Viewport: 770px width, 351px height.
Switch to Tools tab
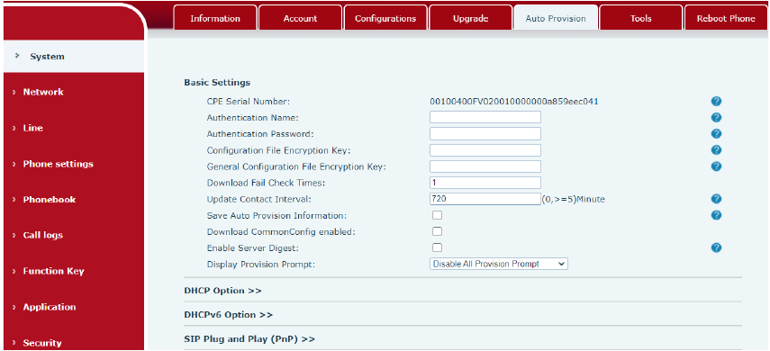pos(641,18)
